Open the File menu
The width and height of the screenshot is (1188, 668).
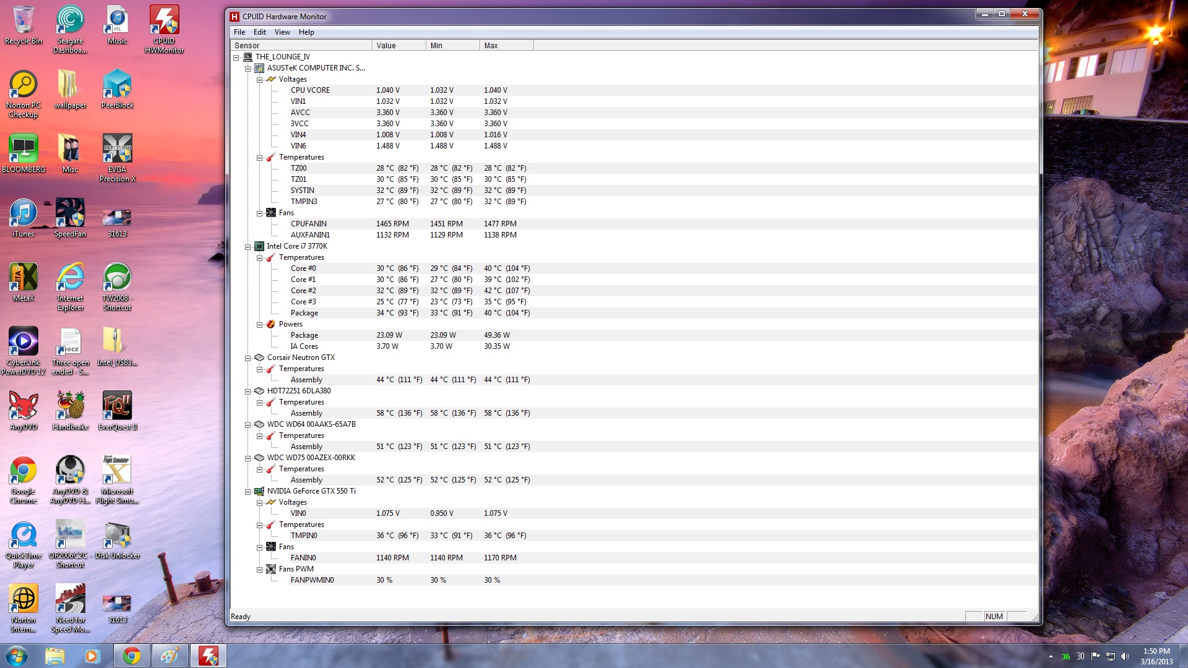click(x=239, y=32)
